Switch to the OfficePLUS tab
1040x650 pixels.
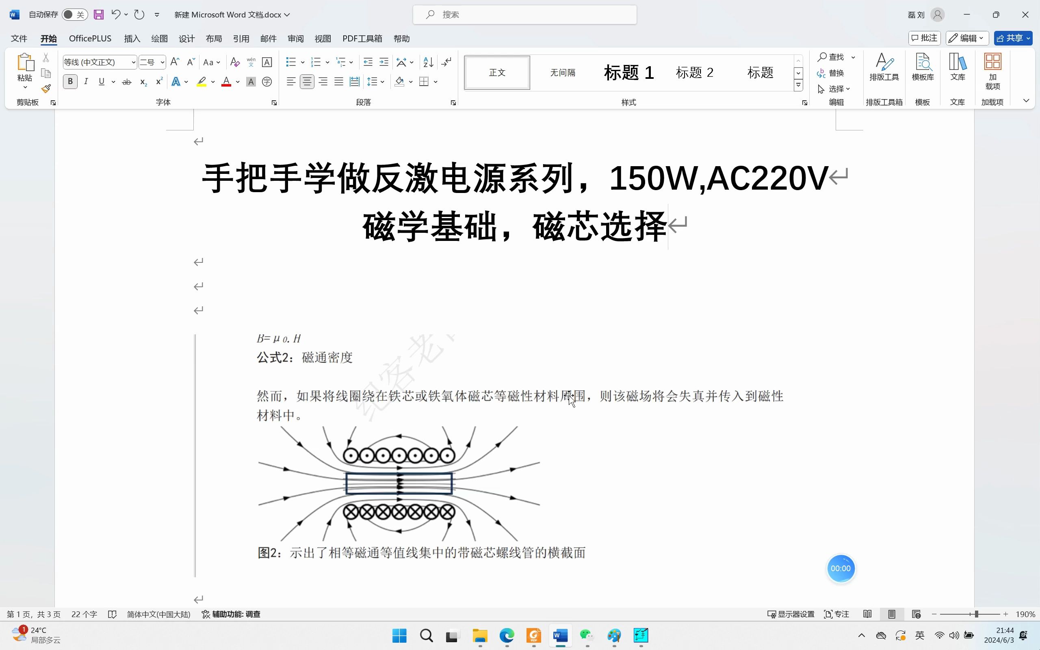click(x=90, y=39)
